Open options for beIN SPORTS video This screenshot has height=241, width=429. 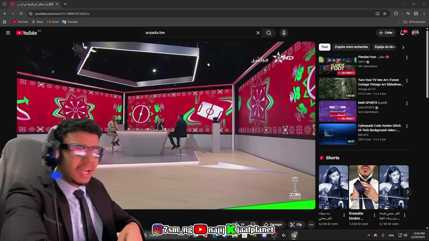(x=407, y=103)
